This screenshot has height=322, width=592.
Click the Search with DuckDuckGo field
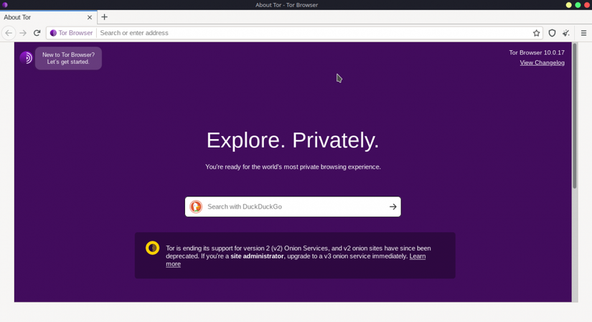[x=293, y=207]
